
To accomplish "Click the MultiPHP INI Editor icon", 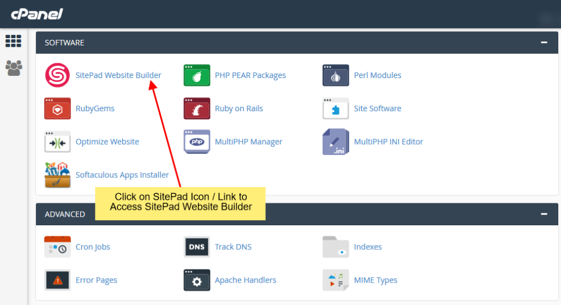I will click(335, 142).
